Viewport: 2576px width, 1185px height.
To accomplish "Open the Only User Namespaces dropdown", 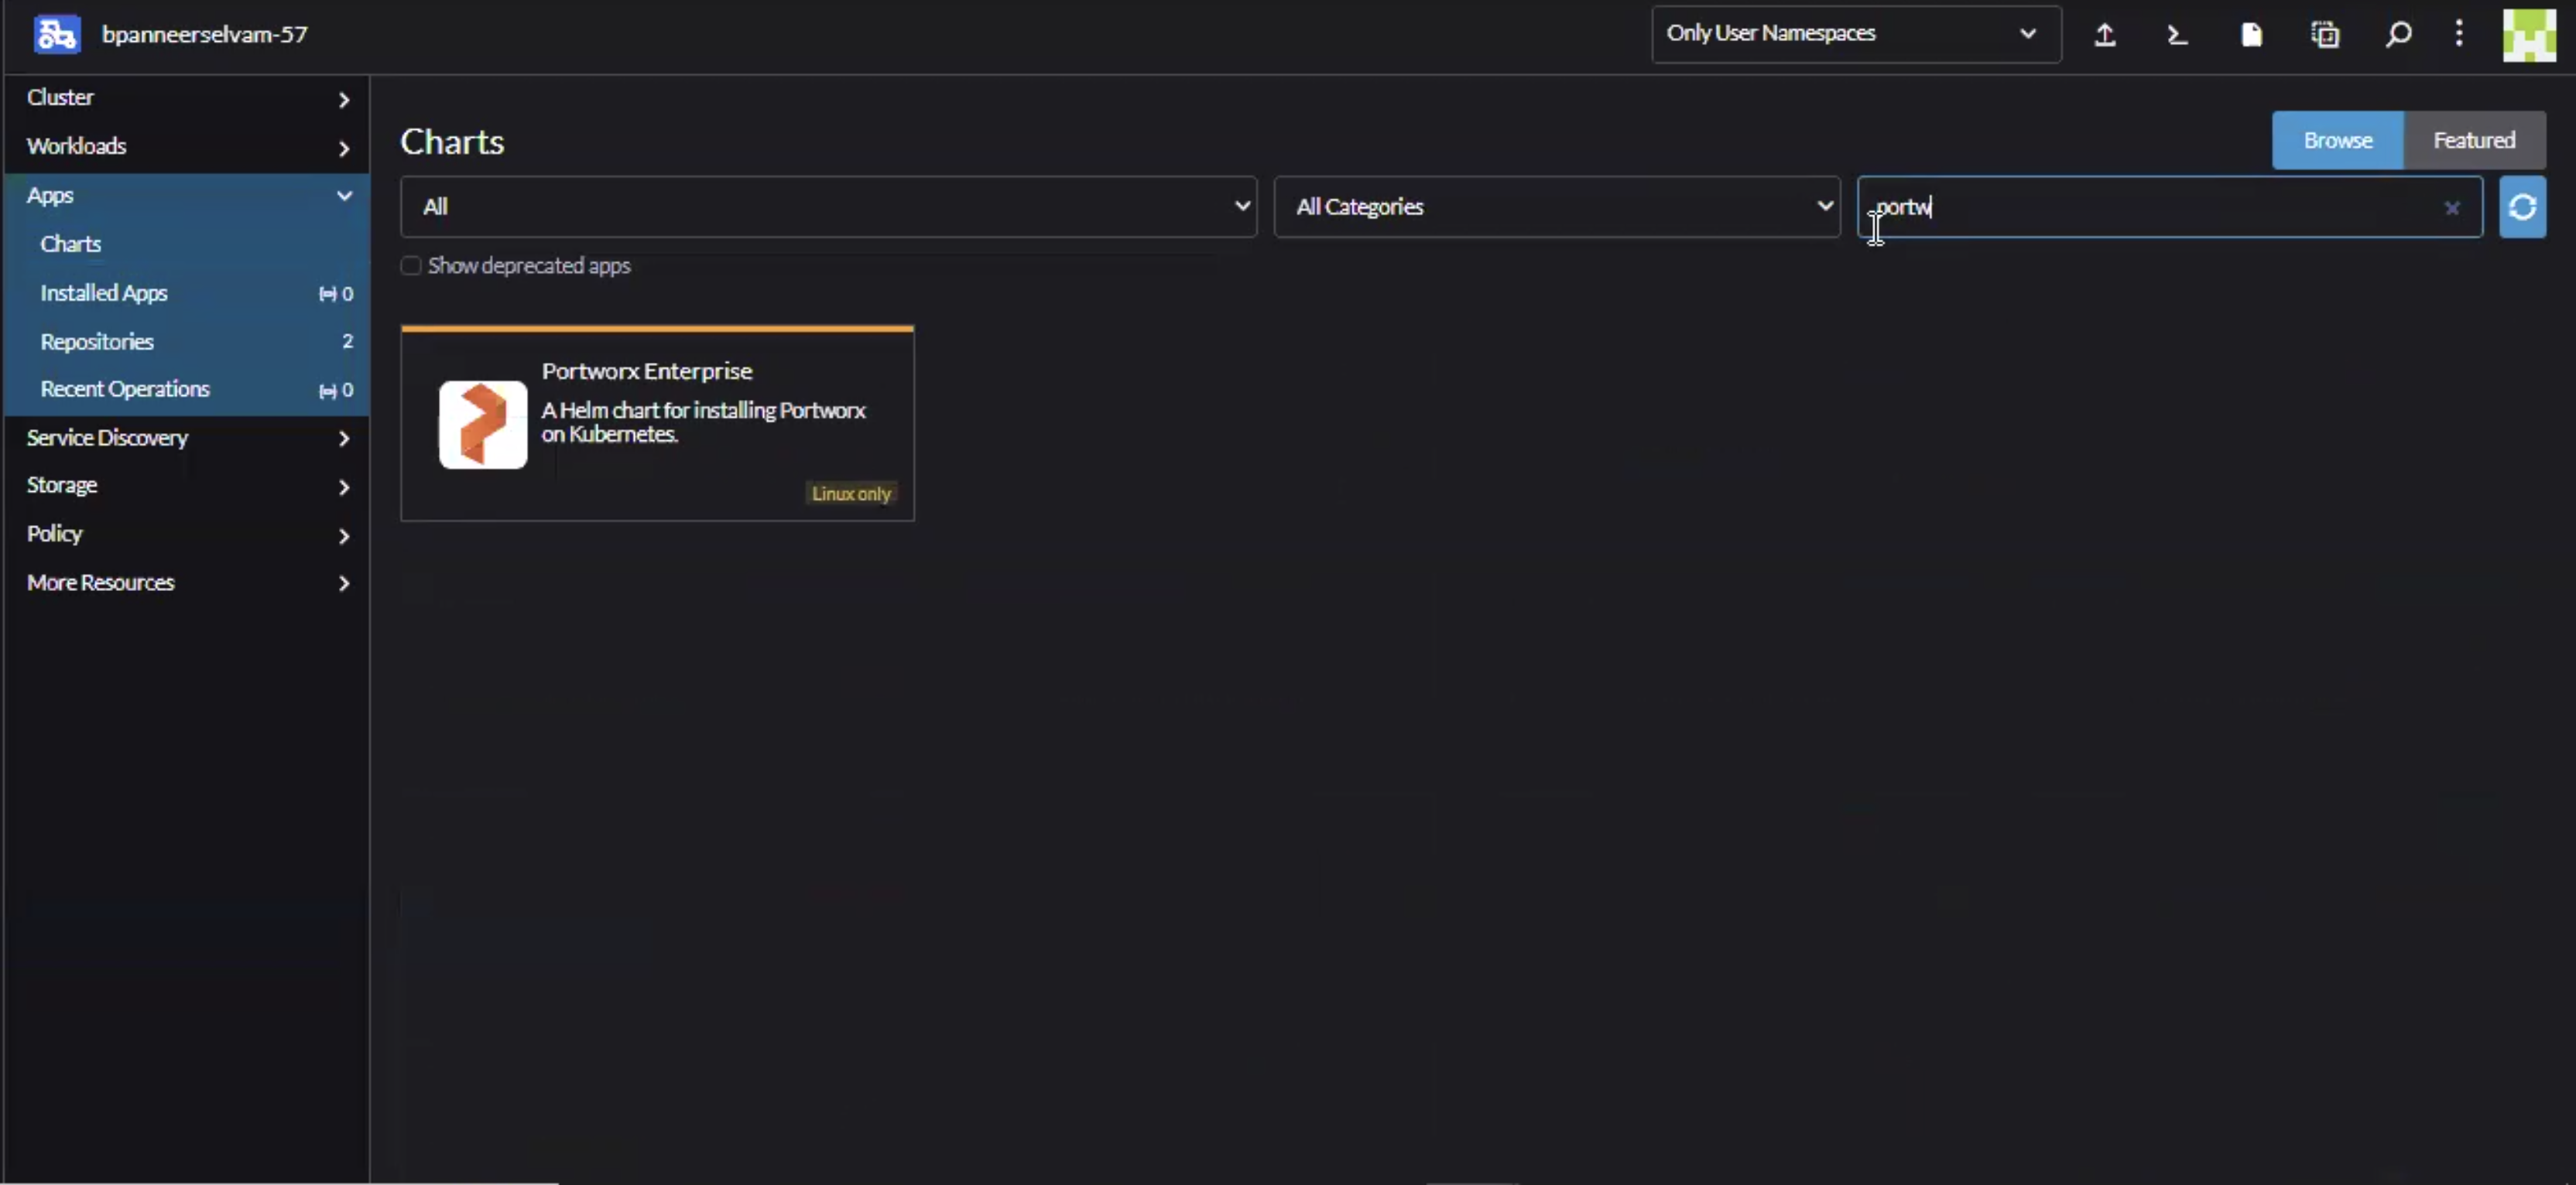I will click(1855, 34).
